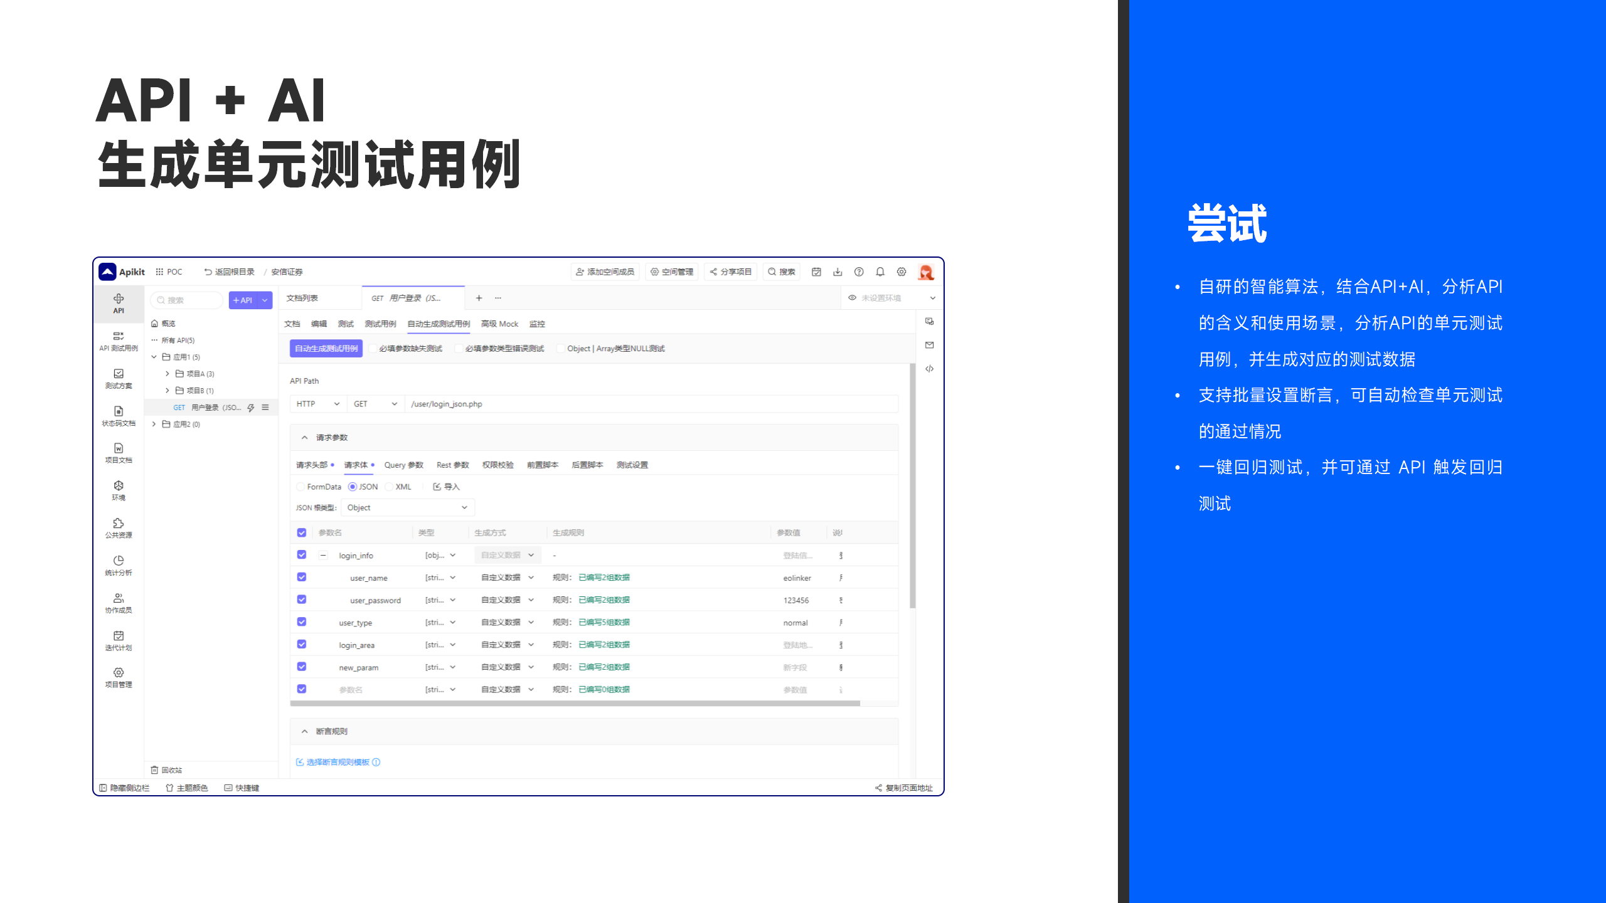Switch to the Query 参数 tab
The image size is (1606, 903).
coord(403,465)
